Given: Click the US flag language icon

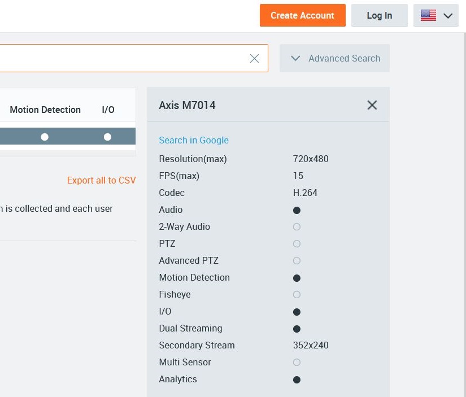Looking at the screenshot, I should 428,16.
